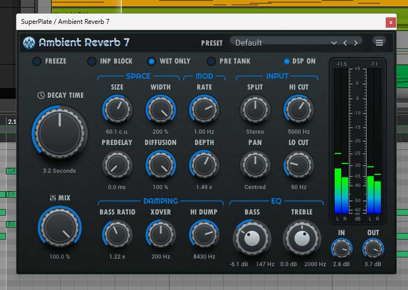Viewport: 408px width, 290px height.
Task: Disable the Wet Only switch
Action: coord(151,61)
